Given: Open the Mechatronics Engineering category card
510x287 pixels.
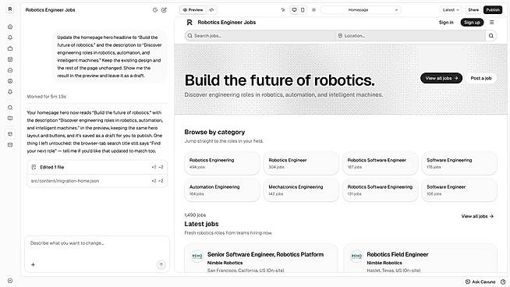Looking at the screenshot, I should point(301,190).
